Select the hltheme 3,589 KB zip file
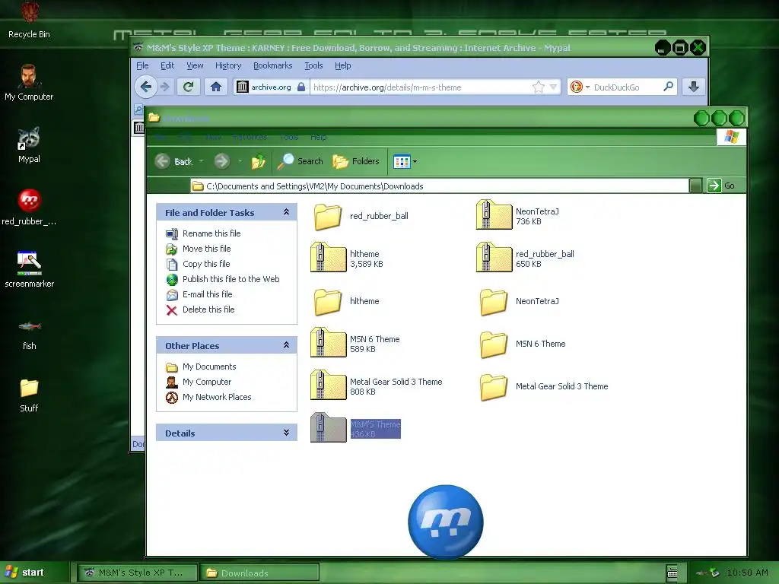 (347, 259)
